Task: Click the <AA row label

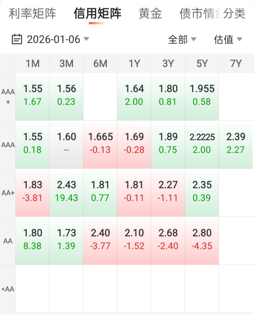Action: 8,289
